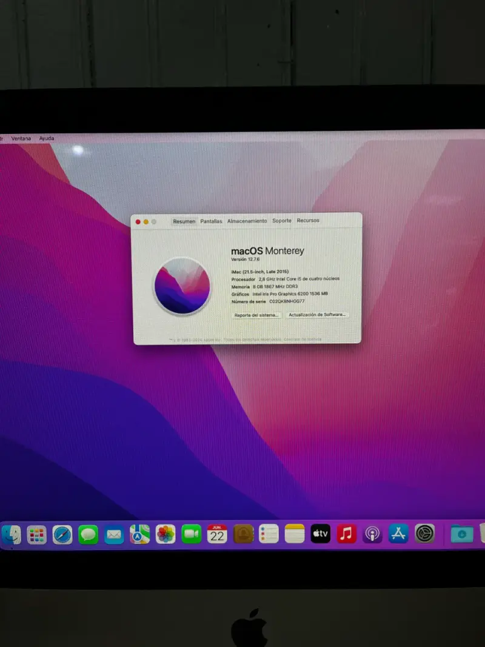Image resolution: width=485 pixels, height=647 pixels.
Task: Switch to the Pantallas tab
Action: (x=211, y=221)
